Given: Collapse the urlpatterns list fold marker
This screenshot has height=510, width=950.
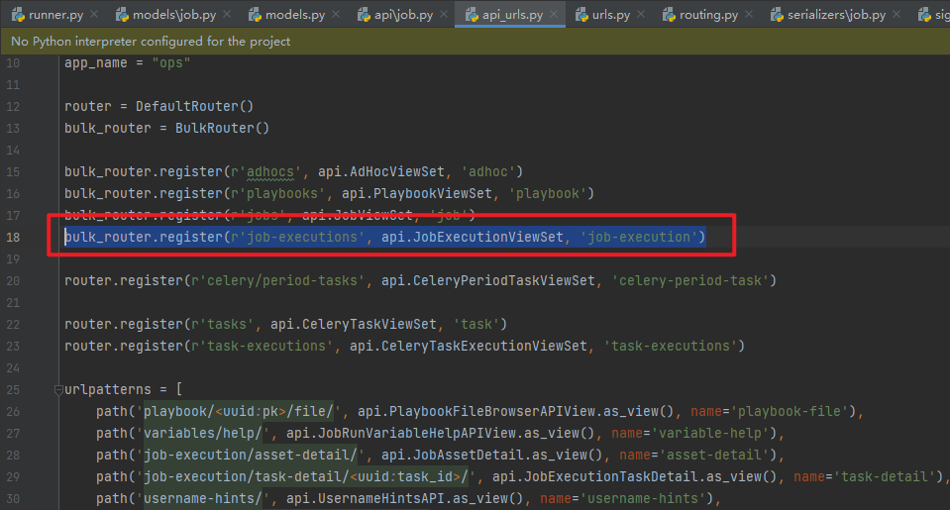Looking at the screenshot, I should pos(56,390).
